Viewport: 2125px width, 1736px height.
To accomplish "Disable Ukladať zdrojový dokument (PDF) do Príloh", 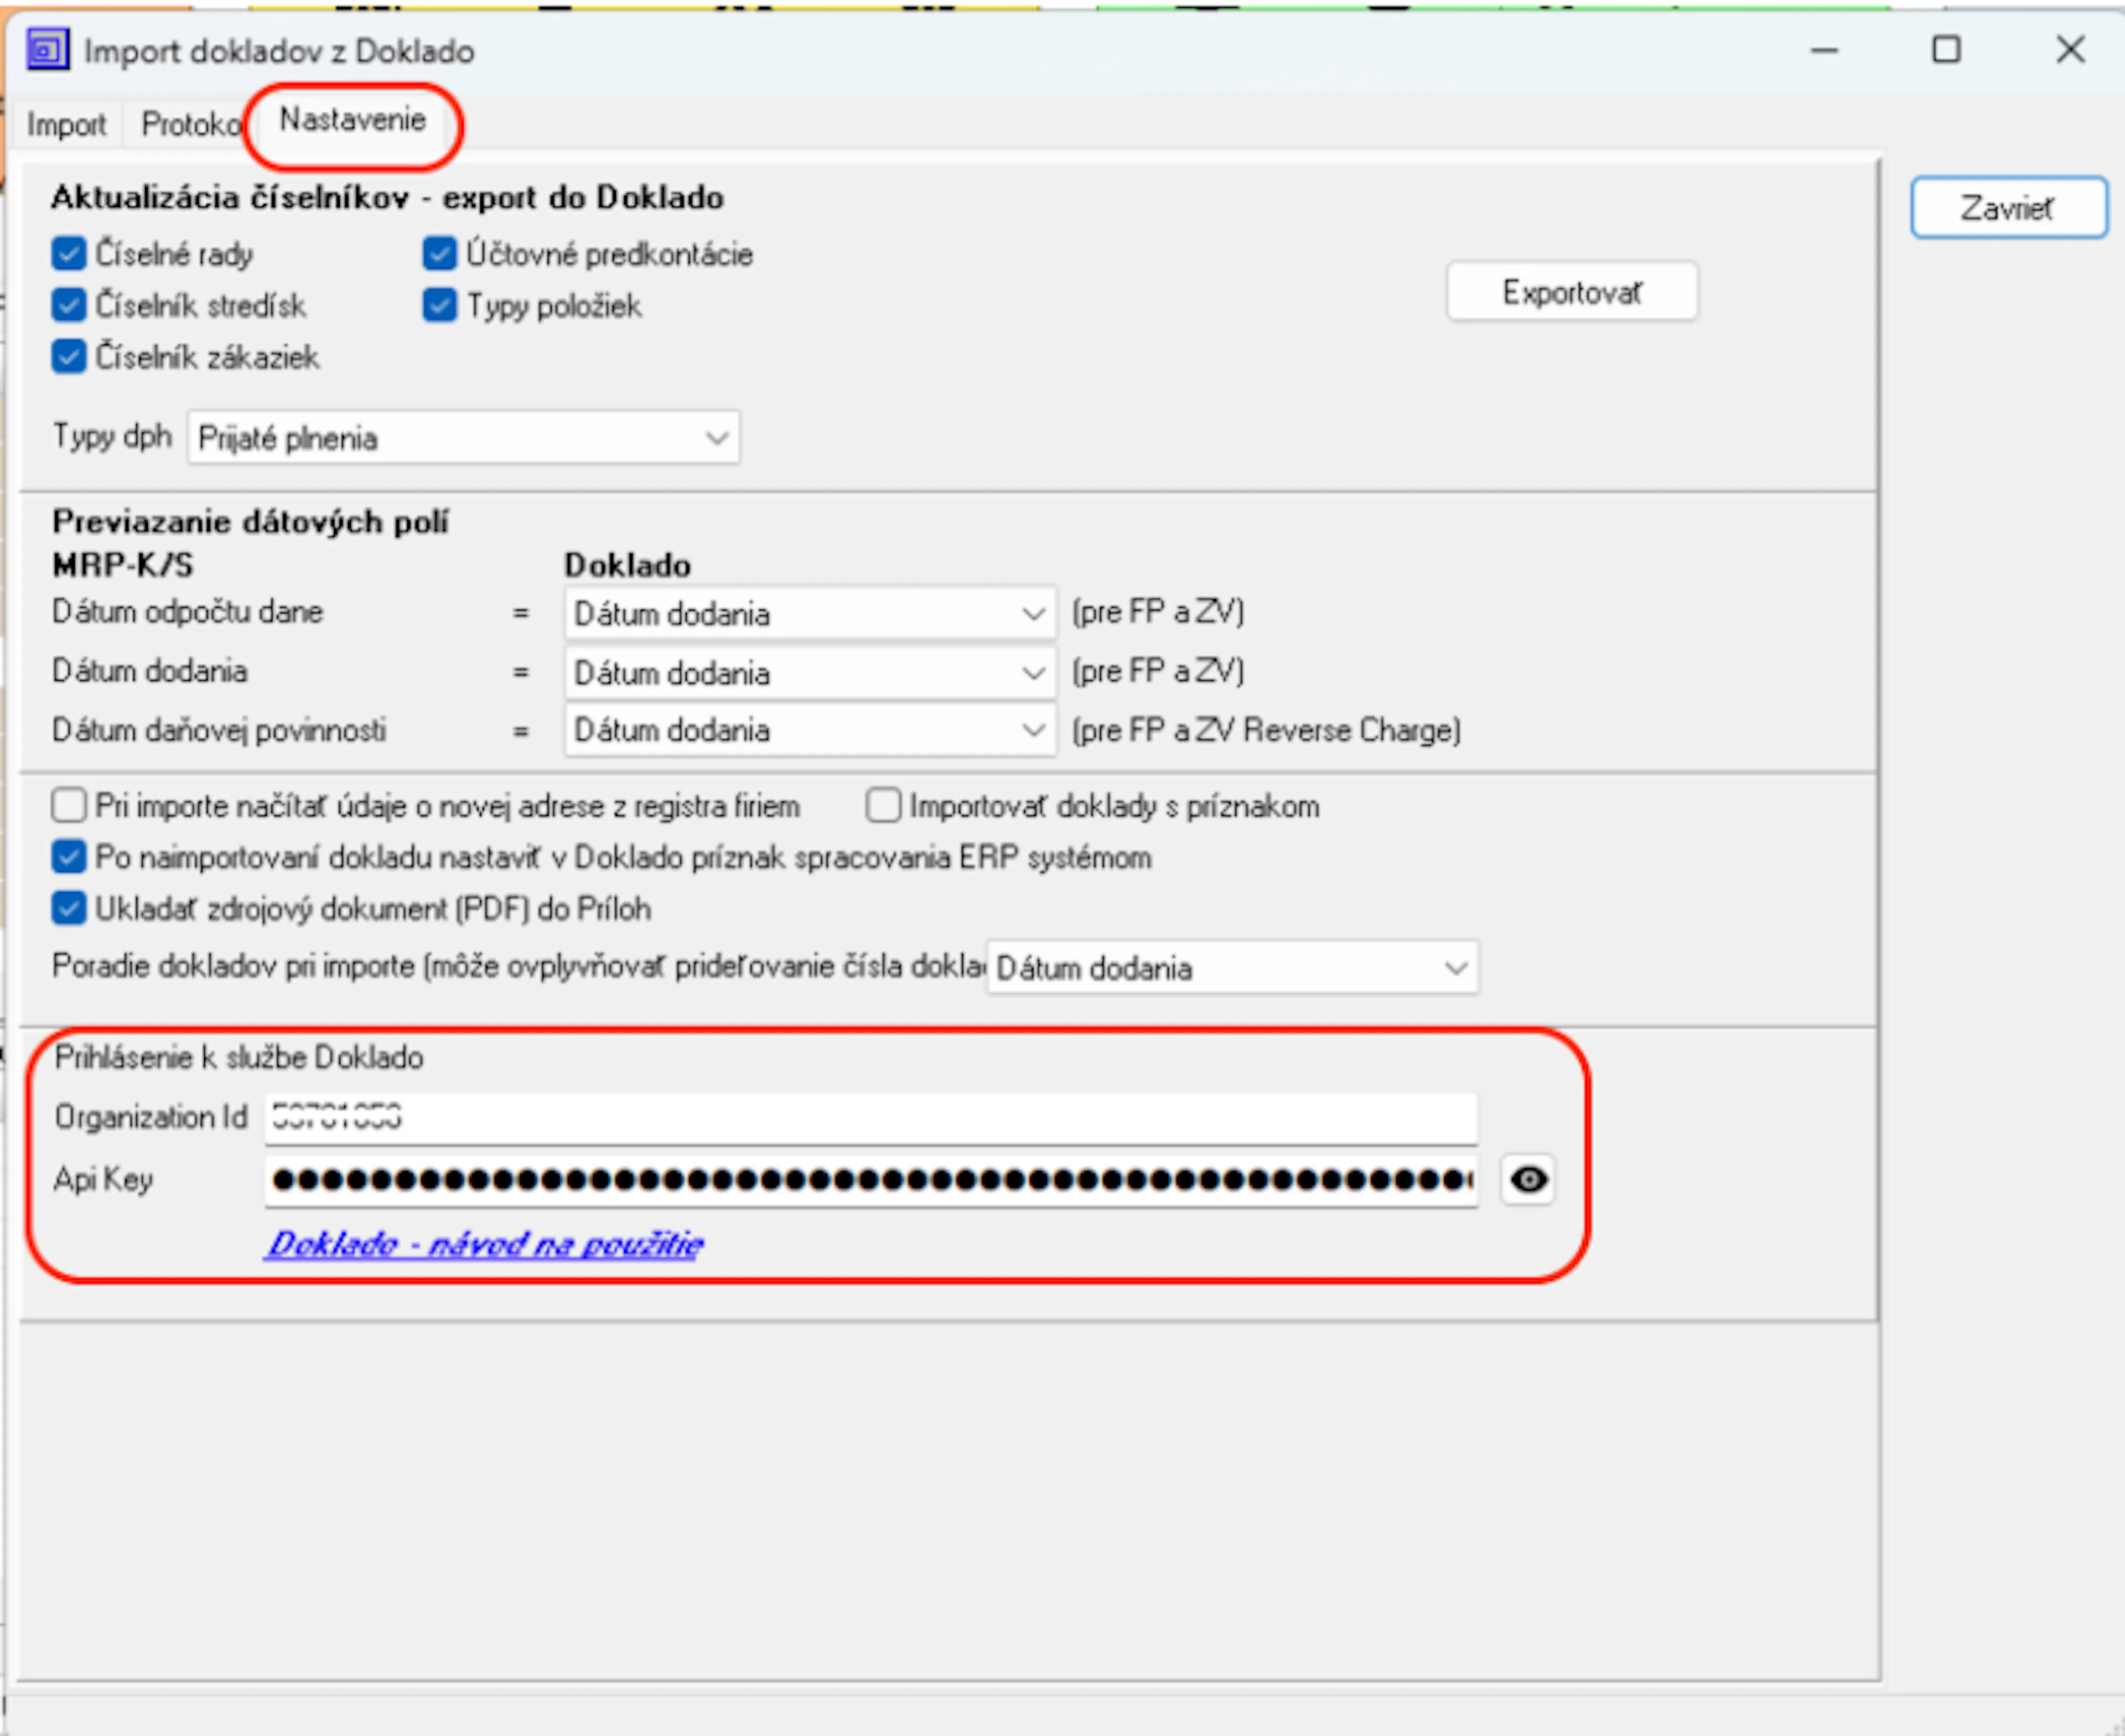I will click(x=68, y=909).
